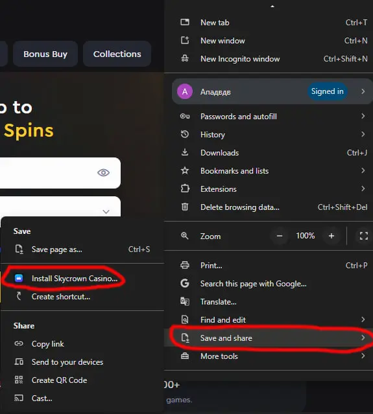Decrease zoom with the minus button
The height and width of the screenshot is (414, 373).
tap(280, 236)
